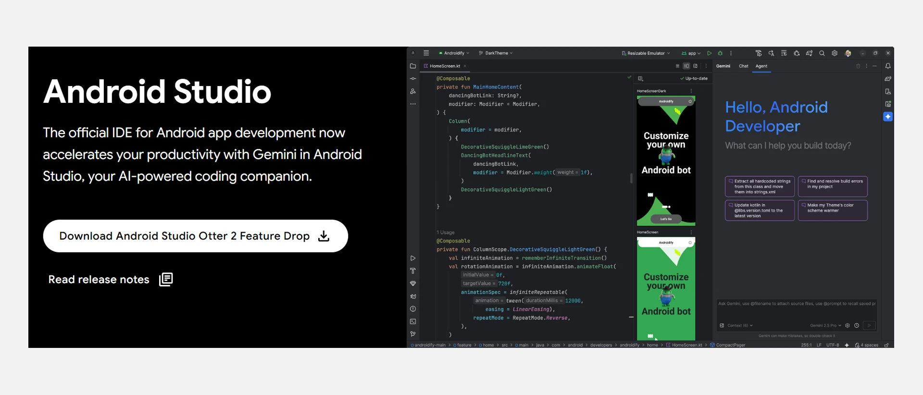Open the Resizable Emulator device dropdown
Viewport: 923px width, 395px height.
pyautogui.click(x=646, y=53)
